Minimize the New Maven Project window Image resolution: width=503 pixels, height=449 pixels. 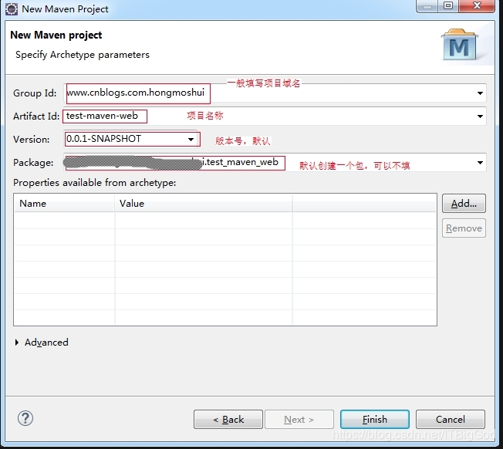pos(427,5)
